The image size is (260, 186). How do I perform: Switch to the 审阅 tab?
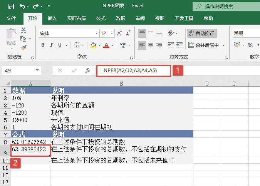[x=140, y=18]
